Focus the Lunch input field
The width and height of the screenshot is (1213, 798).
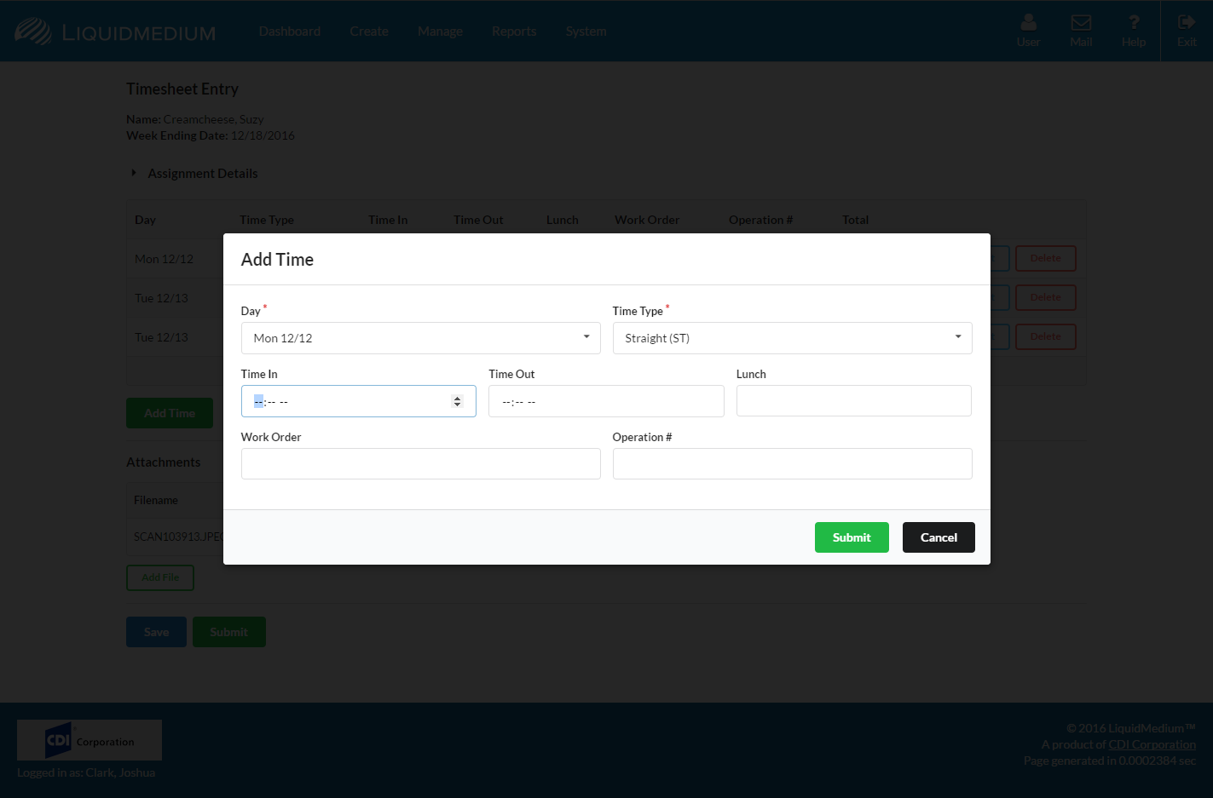[x=853, y=401]
